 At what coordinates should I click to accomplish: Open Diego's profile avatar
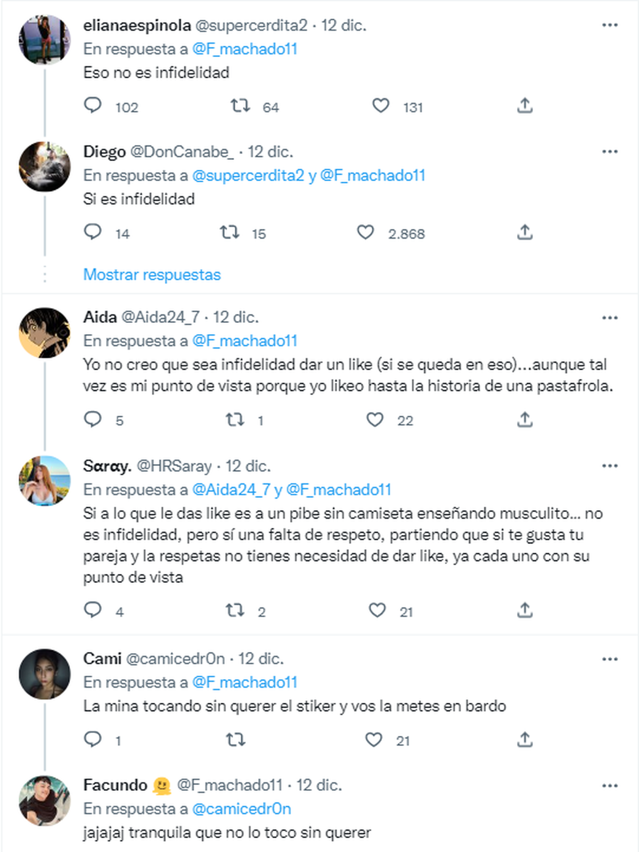click(45, 166)
